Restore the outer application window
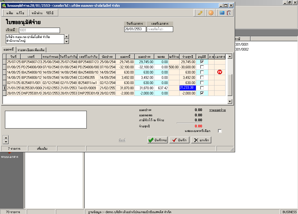The width and height of the screenshot is (298, 214). coord(290,2)
